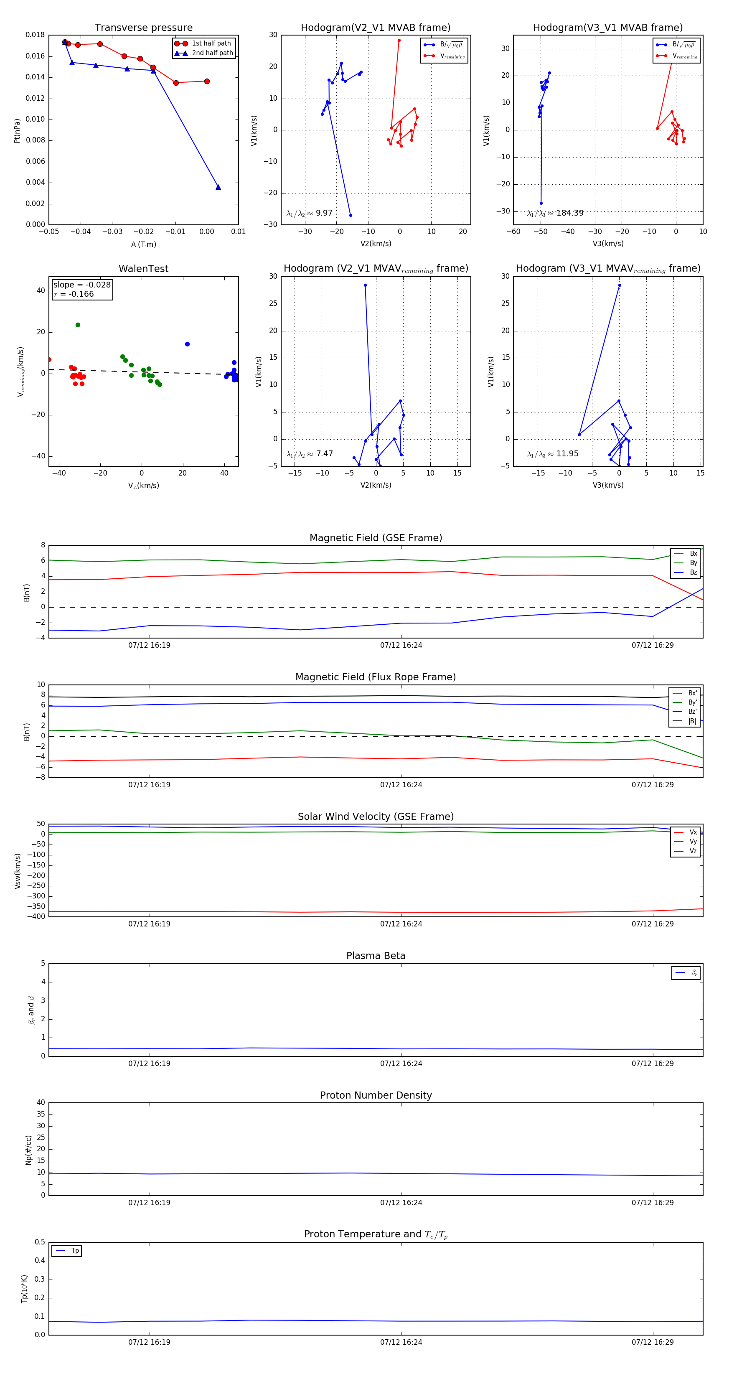Click the 'Proton Number Density' title
This screenshot has width=752, height=1379.
pyautogui.click(x=376, y=1095)
